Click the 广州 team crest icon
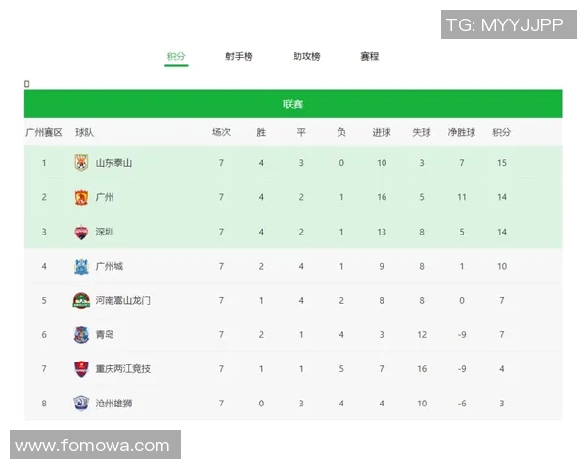Screen dimensions: 587x469 click(81, 197)
